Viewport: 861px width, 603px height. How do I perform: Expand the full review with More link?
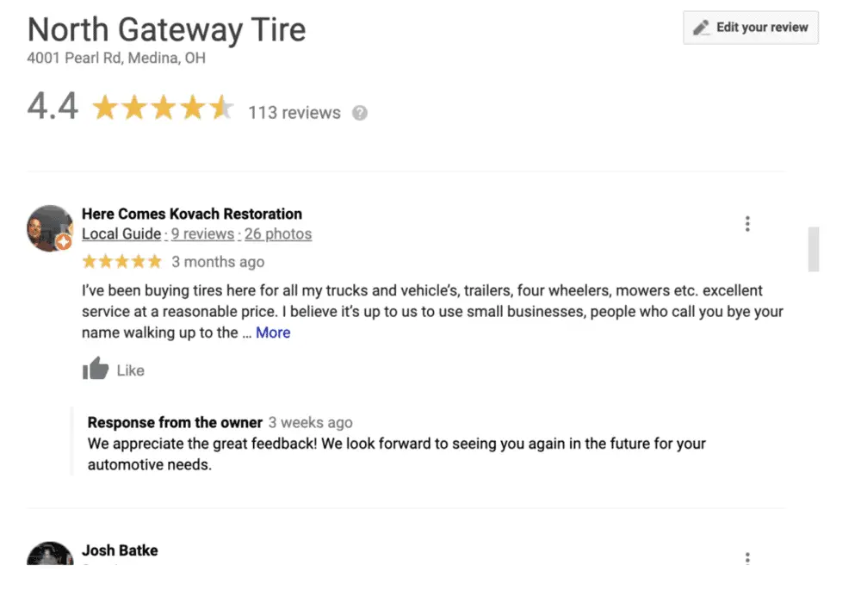click(273, 333)
